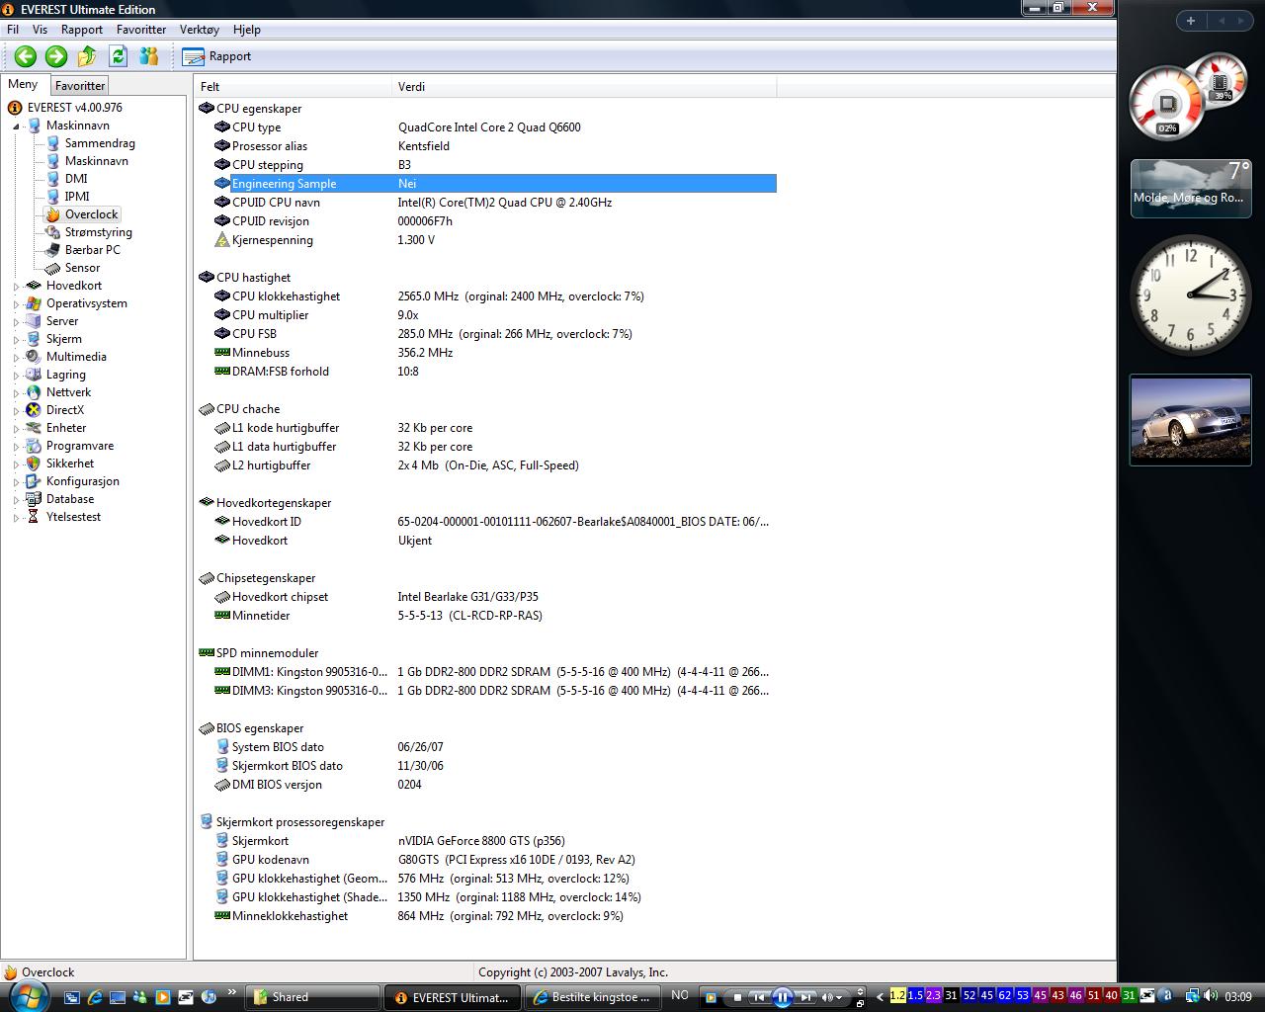Screen dimensions: 1265x1012
Task: Click the Minnebuss memory icon
Action: 222,353
